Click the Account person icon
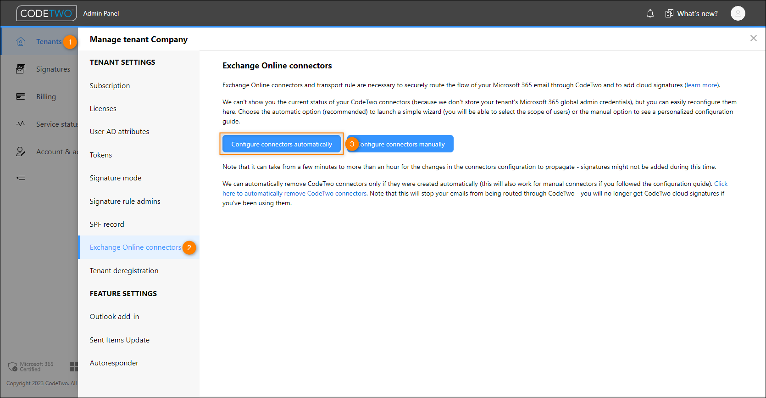Viewport: 766px width, 398px height. [21, 151]
